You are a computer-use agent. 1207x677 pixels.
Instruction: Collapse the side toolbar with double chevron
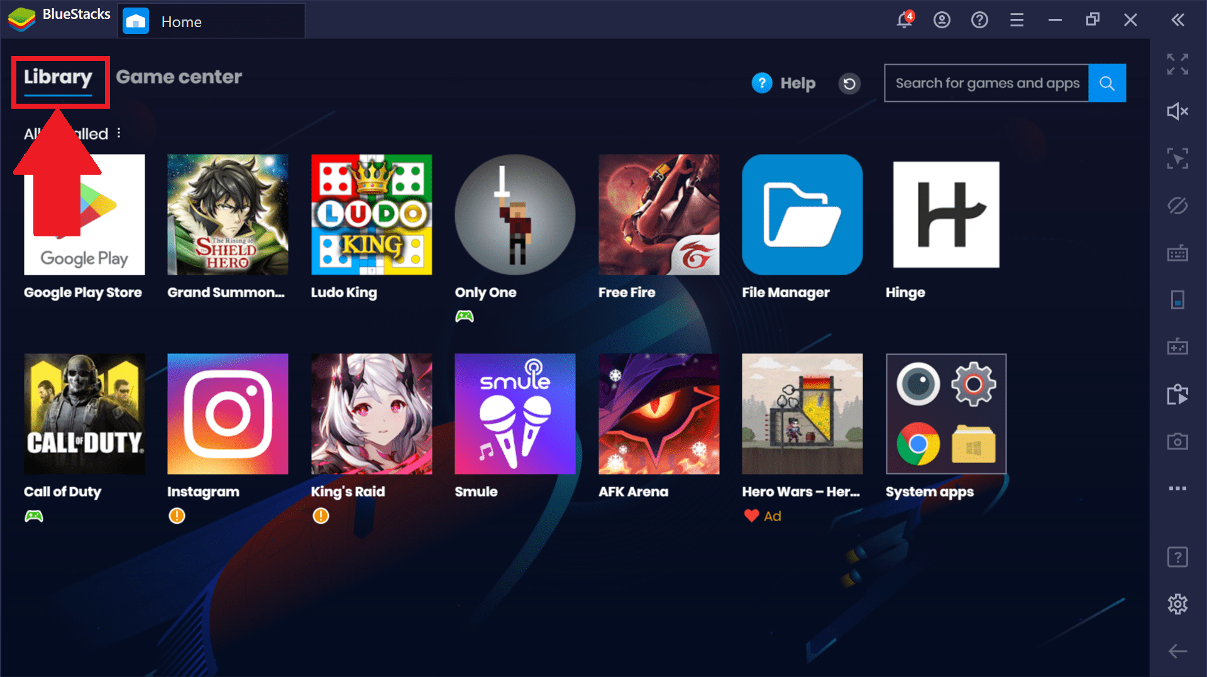click(x=1178, y=20)
